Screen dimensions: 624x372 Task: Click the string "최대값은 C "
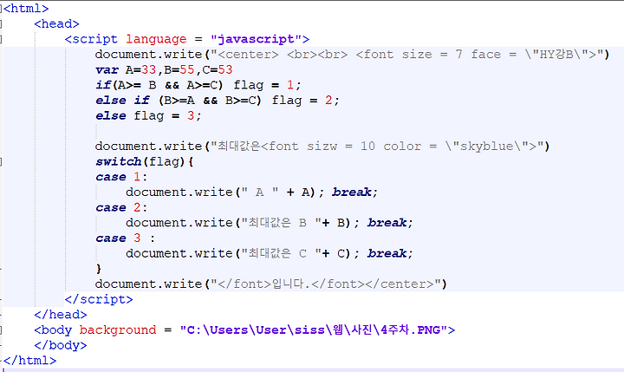point(282,253)
